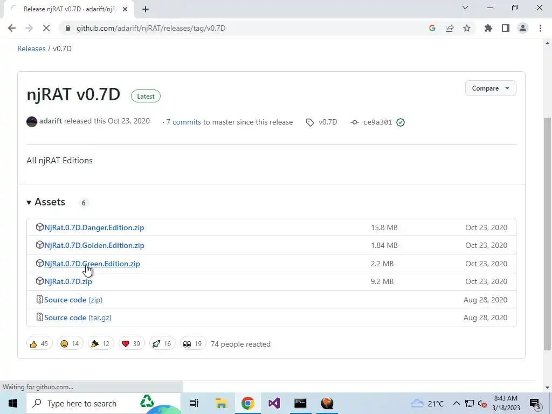This screenshot has width=552, height=414.
Task: Open the Windows Start menu
Action: (13, 403)
